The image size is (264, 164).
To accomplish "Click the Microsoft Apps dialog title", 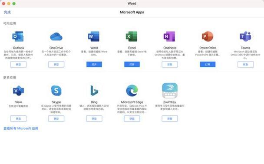I will (x=132, y=12).
